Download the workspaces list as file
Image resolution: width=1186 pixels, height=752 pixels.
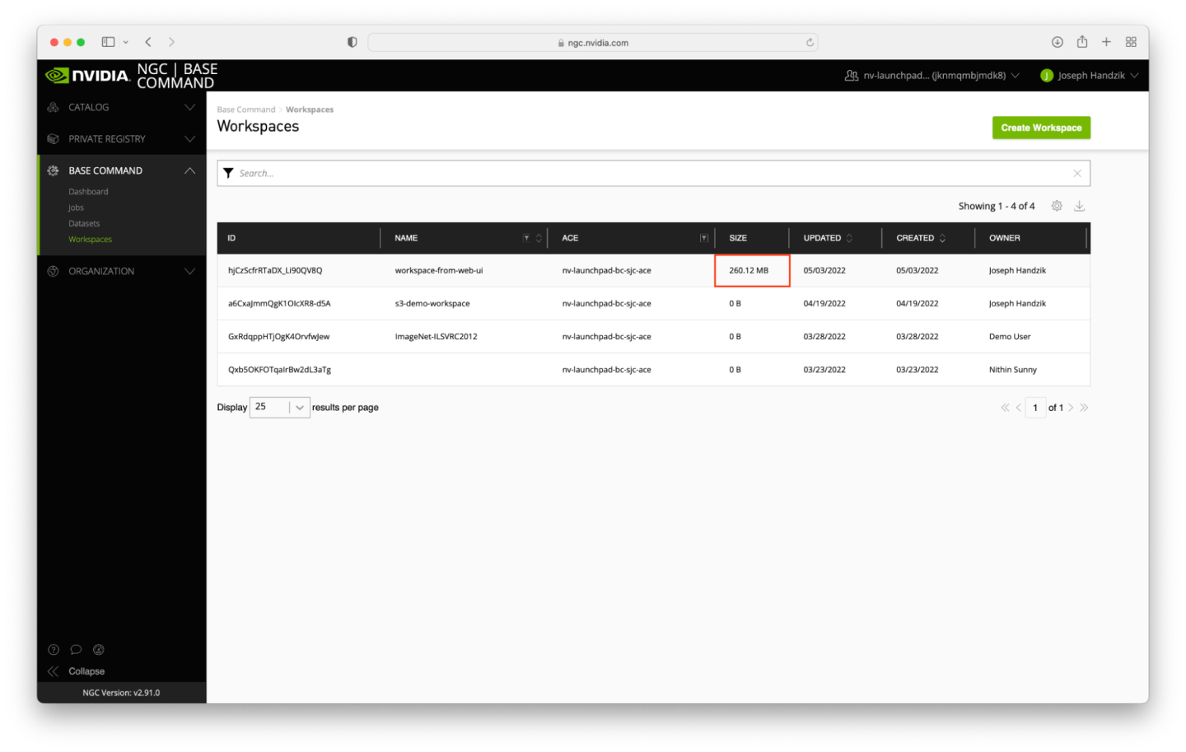[x=1079, y=206]
